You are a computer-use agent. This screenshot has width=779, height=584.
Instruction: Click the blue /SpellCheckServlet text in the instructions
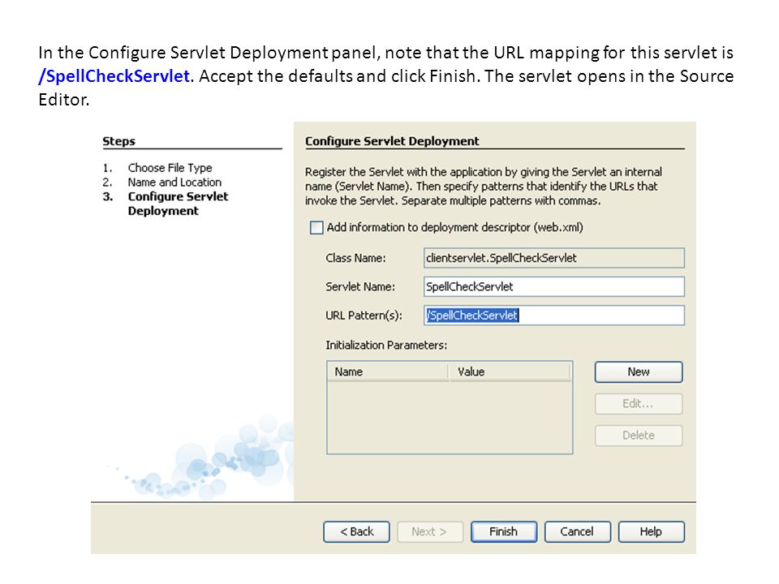[114, 76]
